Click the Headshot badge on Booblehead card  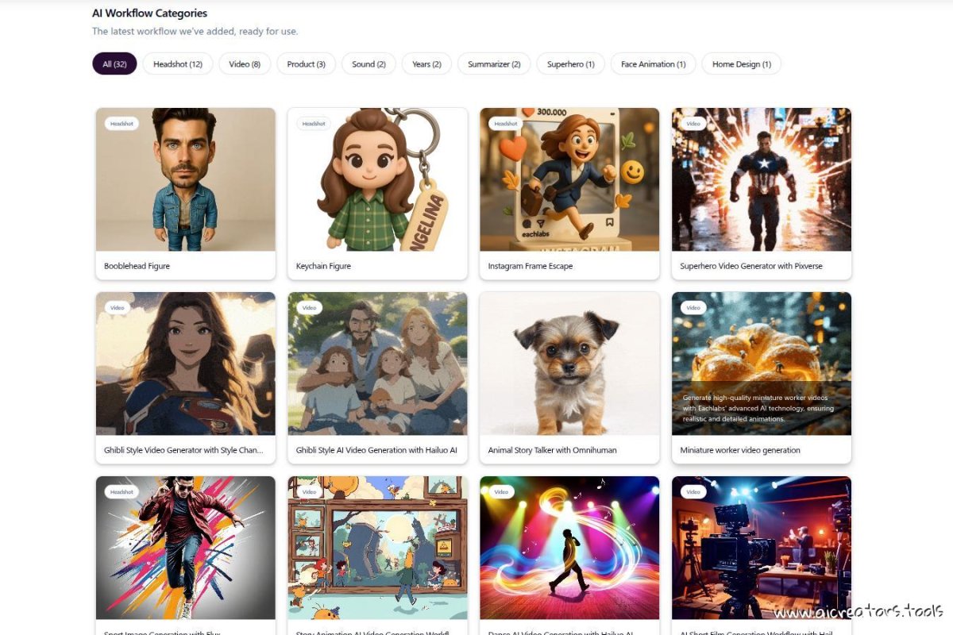[122, 124]
